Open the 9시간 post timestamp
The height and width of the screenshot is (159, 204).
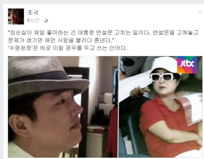33,20
